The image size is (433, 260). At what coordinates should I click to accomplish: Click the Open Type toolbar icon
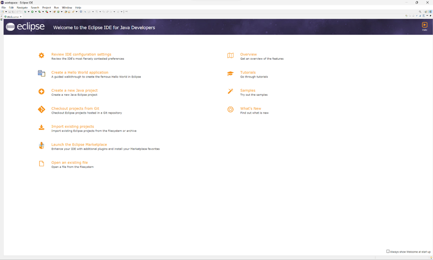(66, 12)
